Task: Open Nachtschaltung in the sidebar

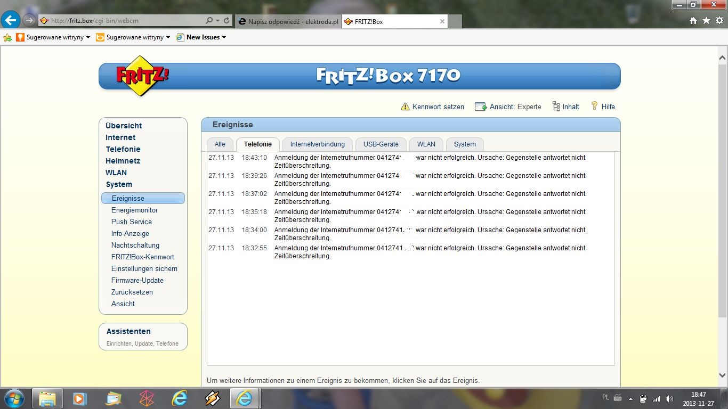Action: [135, 245]
